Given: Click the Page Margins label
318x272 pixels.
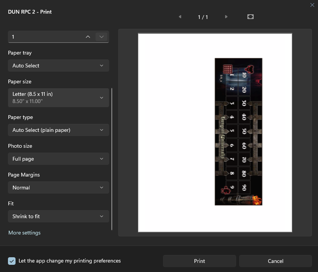Looking at the screenshot, I should (24, 175).
